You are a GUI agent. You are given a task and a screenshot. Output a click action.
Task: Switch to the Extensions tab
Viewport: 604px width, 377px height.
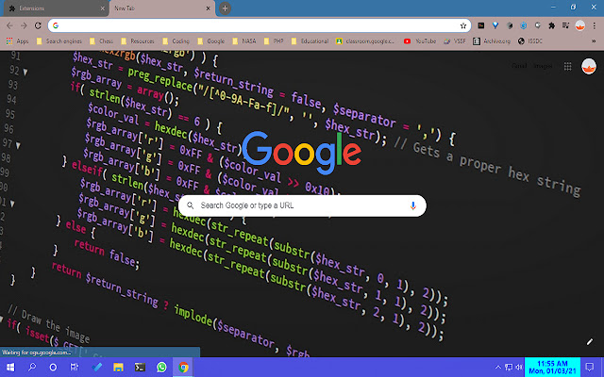point(56,8)
